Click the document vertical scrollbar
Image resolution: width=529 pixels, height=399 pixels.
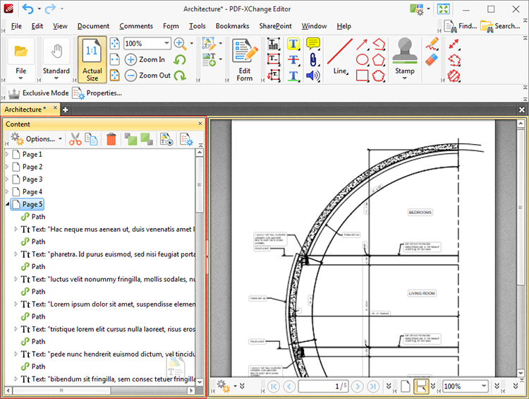pyautogui.click(x=521, y=207)
